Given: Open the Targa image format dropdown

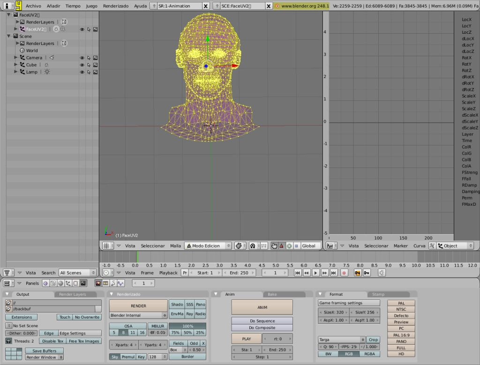Looking at the screenshot, I should point(342,340).
